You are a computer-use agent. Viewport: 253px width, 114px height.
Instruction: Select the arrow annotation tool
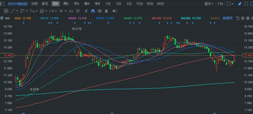[x=61, y=11]
